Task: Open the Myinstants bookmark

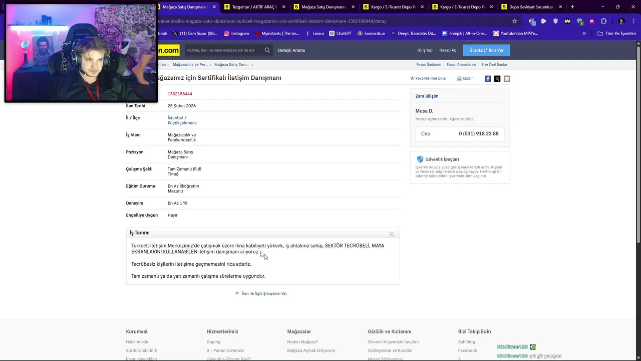Action: point(277,34)
